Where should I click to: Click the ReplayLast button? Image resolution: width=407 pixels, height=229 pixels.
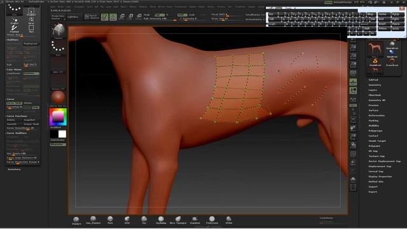coord(31,44)
